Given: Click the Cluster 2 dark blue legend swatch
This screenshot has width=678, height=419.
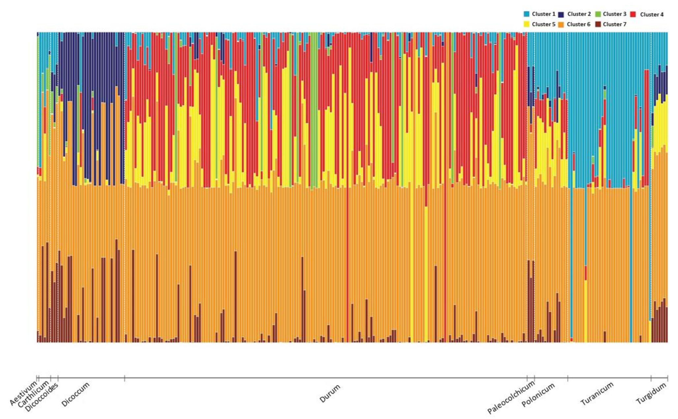Looking at the screenshot, I should [561, 14].
